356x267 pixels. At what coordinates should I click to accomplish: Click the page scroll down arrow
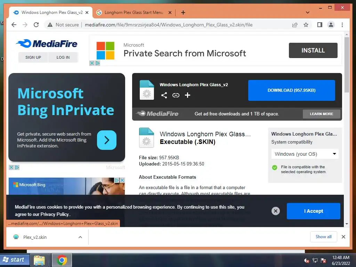pyautogui.click(x=347, y=224)
